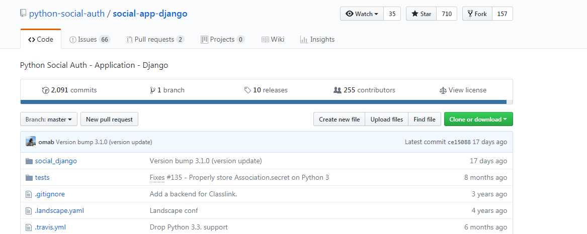Click '6 months ago' timestamp for .travis.yml
This screenshot has height=234, width=587.
(x=485, y=227)
